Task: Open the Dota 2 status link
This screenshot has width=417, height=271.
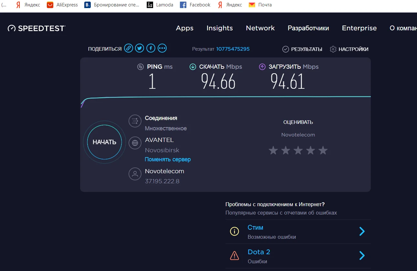Action: coord(259,252)
